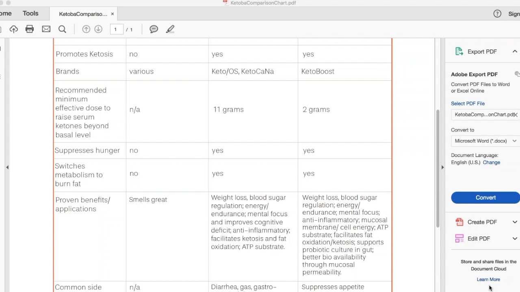520x292 pixels.
Task: Click the Create PDF icon
Action: point(459,222)
